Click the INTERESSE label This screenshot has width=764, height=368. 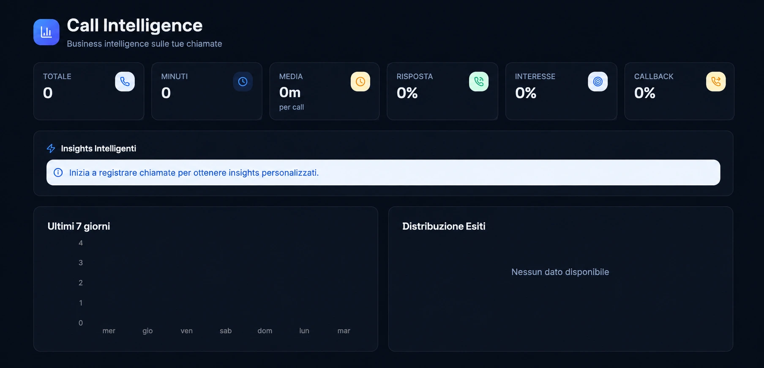pyautogui.click(x=535, y=77)
